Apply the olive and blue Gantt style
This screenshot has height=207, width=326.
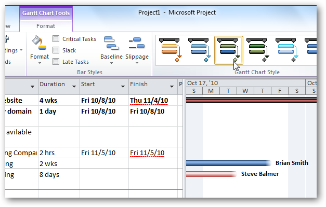(229, 50)
